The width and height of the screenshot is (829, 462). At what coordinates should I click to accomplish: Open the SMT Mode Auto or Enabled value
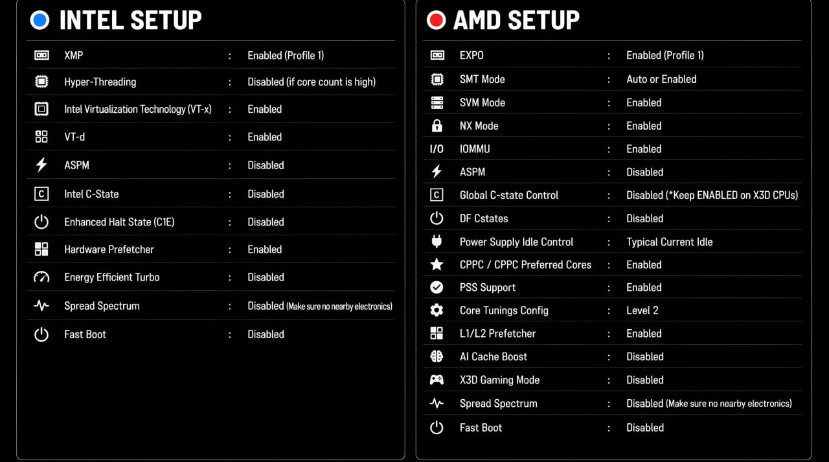tap(661, 79)
